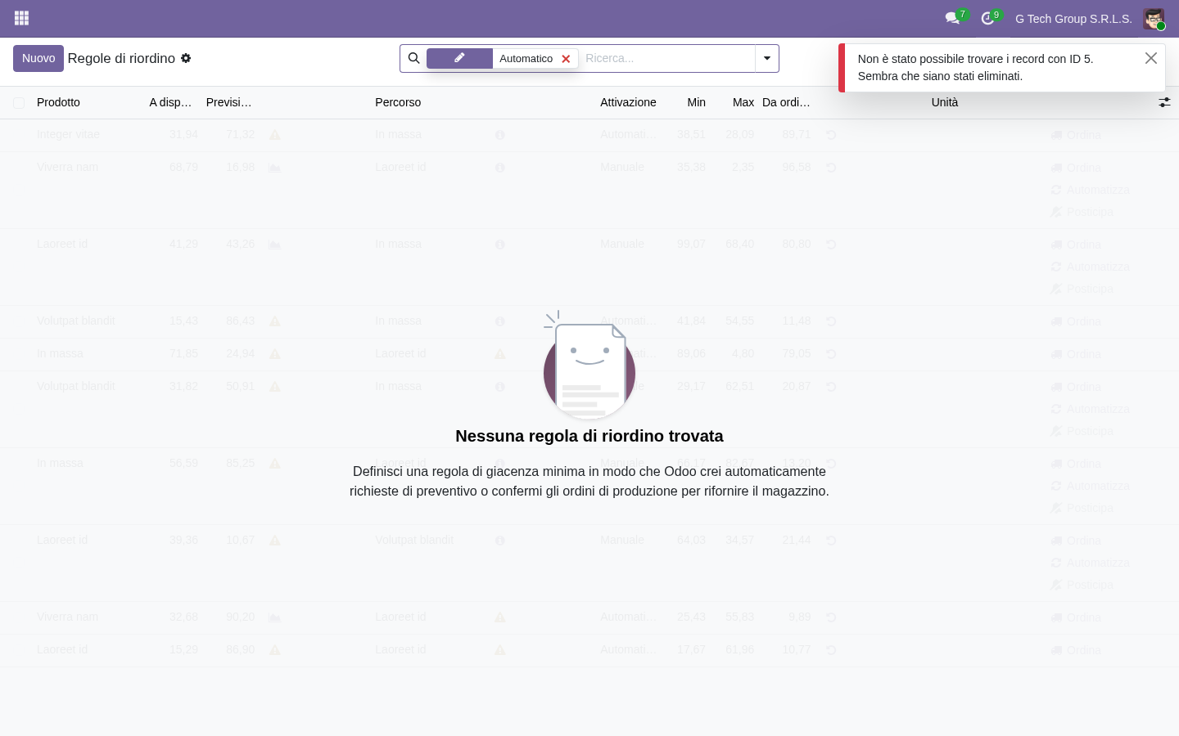The image size is (1179, 736).
Task: Dismiss the record ID 5 error notification
Action: [1151, 58]
